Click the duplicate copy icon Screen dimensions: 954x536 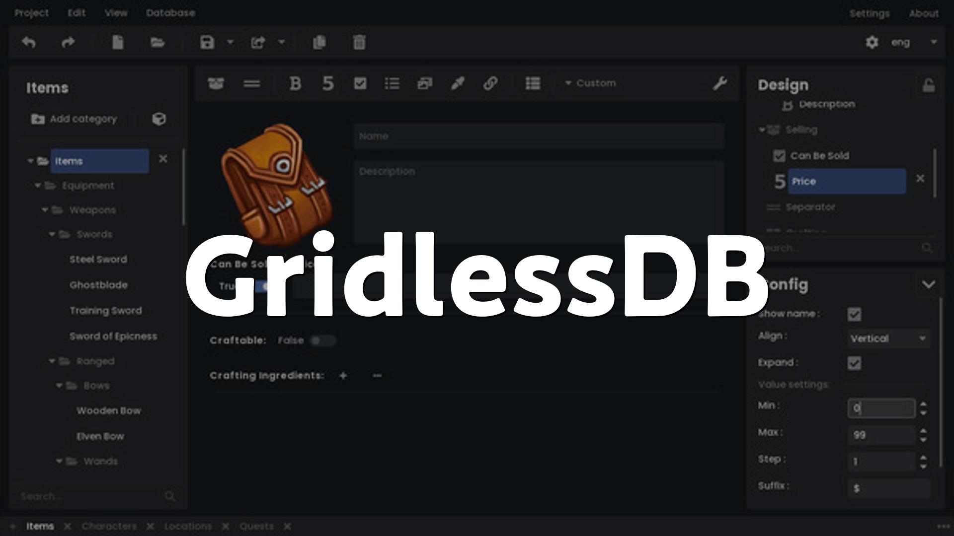[x=319, y=42]
